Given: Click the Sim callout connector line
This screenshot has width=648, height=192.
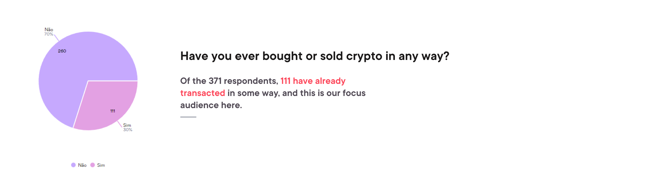Looking at the screenshot, I should [120, 124].
